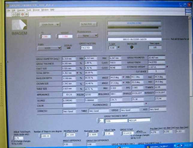Click the Number of Steps value field
The image size is (193, 148).
point(46,136)
